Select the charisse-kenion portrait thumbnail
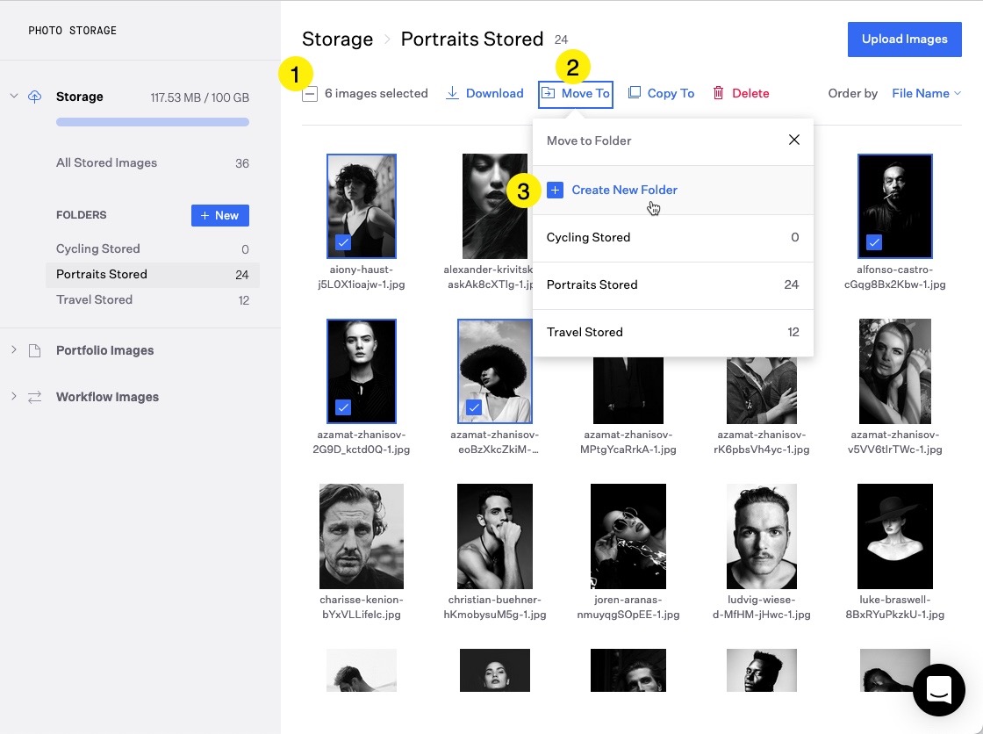 (x=362, y=536)
